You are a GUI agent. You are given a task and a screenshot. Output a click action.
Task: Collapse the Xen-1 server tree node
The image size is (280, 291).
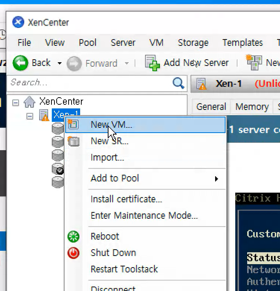point(30,116)
